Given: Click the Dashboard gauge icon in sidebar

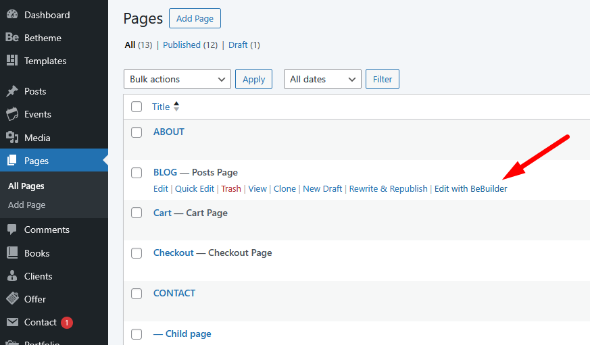Looking at the screenshot, I should pyautogui.click(x=12, y=15).
